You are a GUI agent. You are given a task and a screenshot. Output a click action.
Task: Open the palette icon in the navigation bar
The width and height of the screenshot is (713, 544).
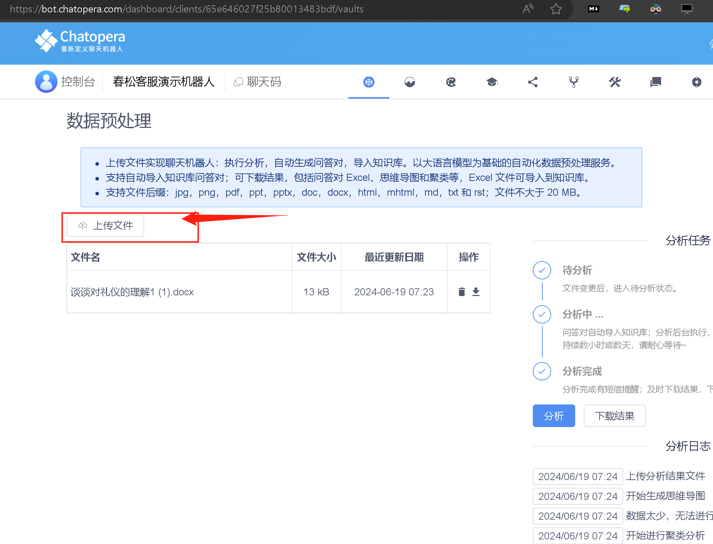pos(451,82)
